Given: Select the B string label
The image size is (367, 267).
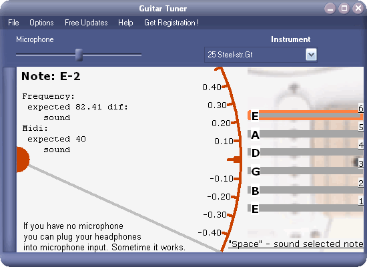Looking at the screenshot, I should click(255, 190).
